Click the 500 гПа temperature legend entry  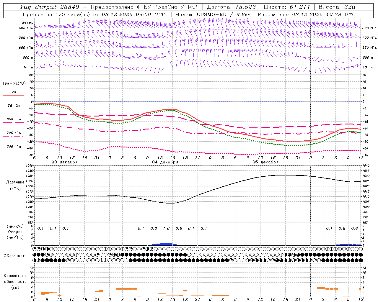14,147
